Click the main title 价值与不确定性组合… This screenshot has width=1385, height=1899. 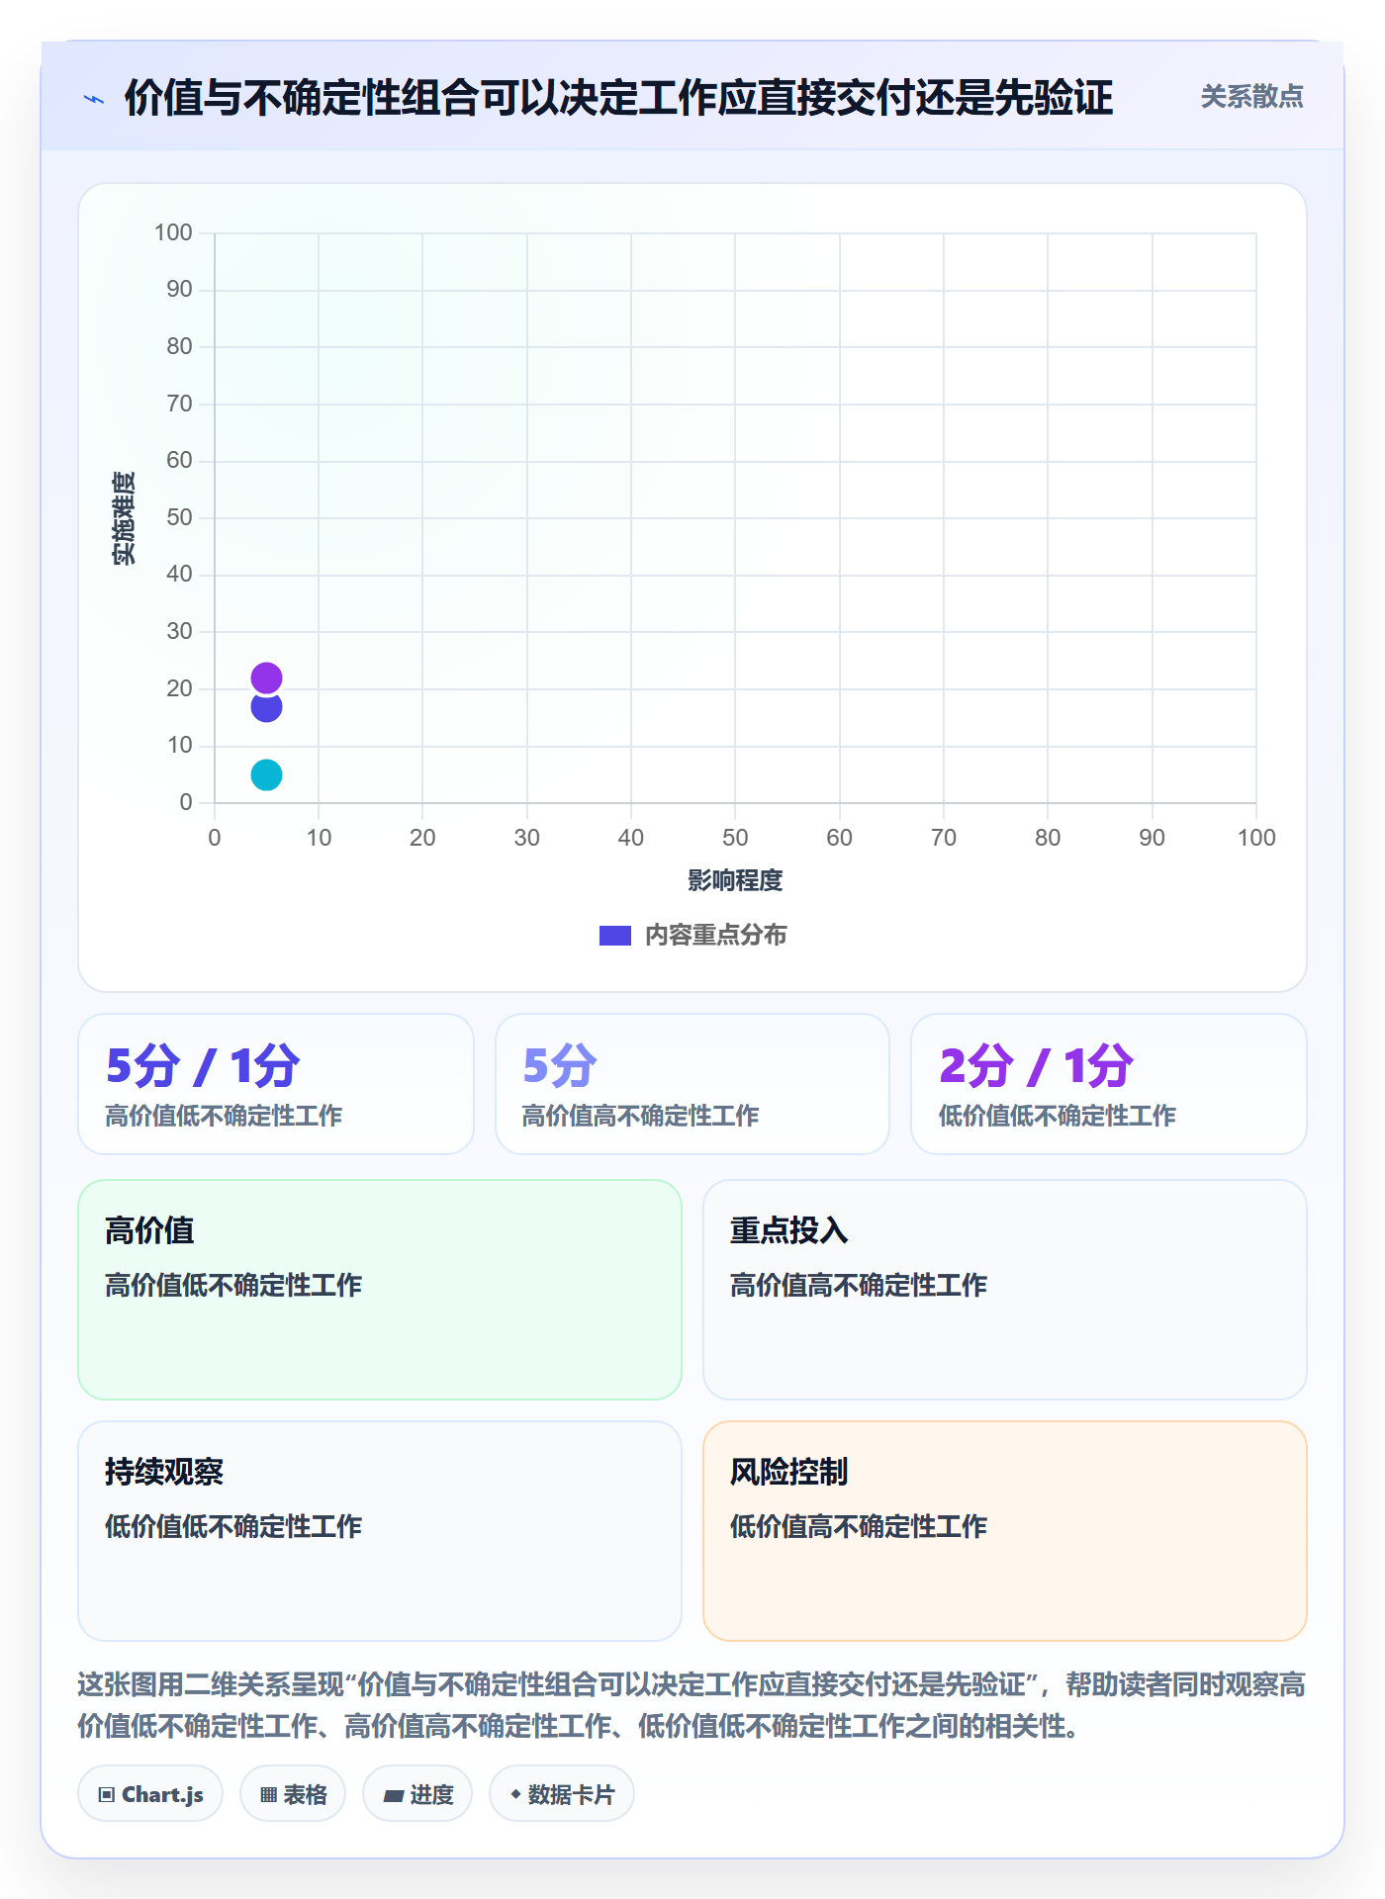point(618,98)
